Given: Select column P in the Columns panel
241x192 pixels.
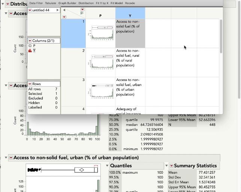Looking at the screenshot, I should tap(34, 46).
